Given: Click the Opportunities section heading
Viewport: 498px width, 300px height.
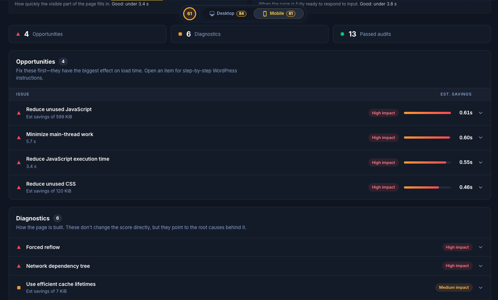Looking at the screenshot, I should 35,62.
